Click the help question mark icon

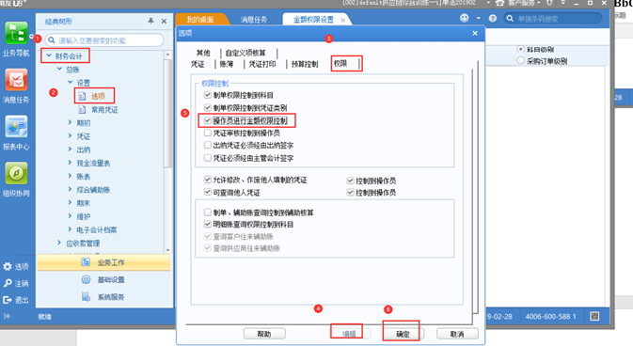(x=493, y=19)
